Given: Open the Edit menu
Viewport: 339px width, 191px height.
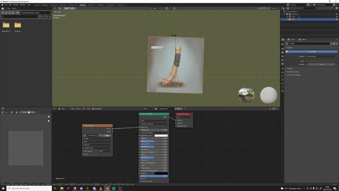Looking at the screenshot, I should pyautogui.click(x=10, y=5).
